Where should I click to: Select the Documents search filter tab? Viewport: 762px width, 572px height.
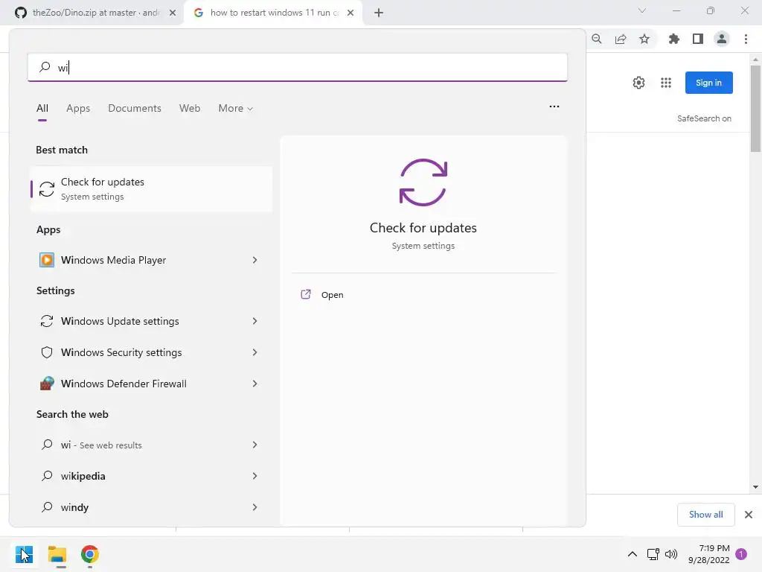135,108
